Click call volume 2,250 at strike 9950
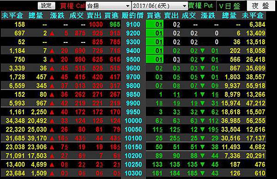 point(39,112)
